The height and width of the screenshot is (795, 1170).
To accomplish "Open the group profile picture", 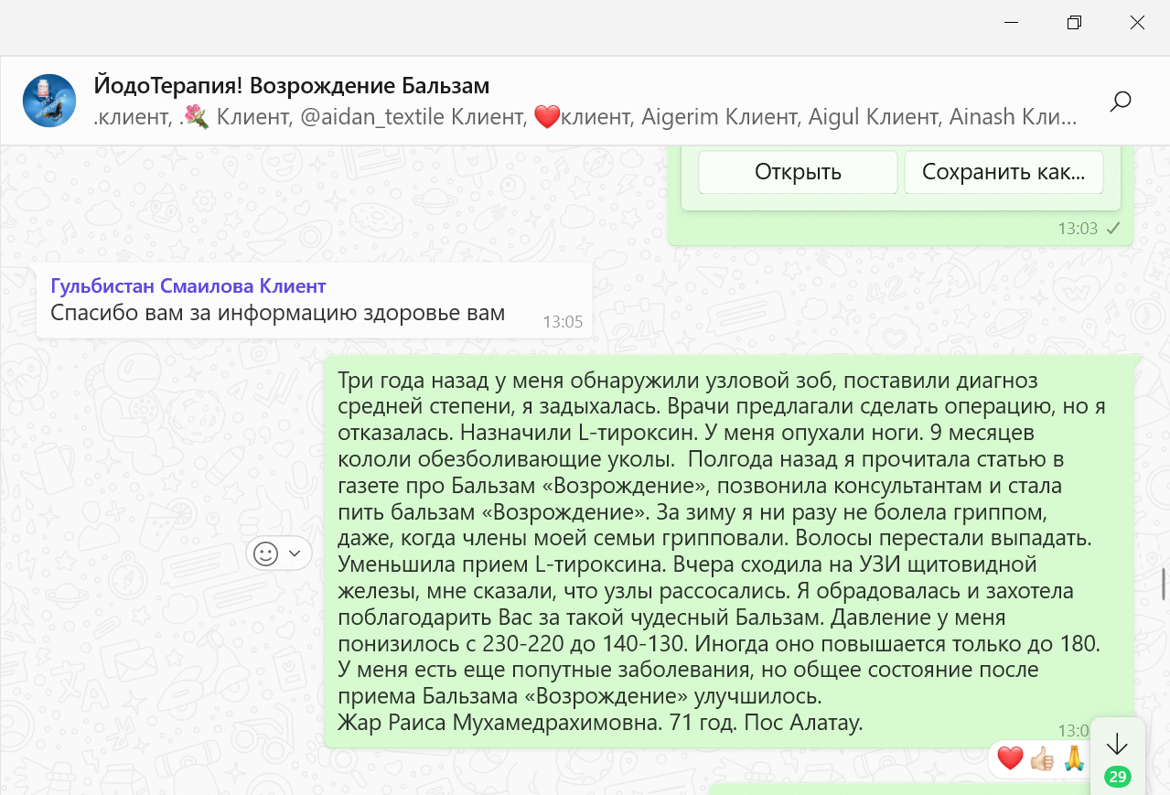I will coord(49,101).
